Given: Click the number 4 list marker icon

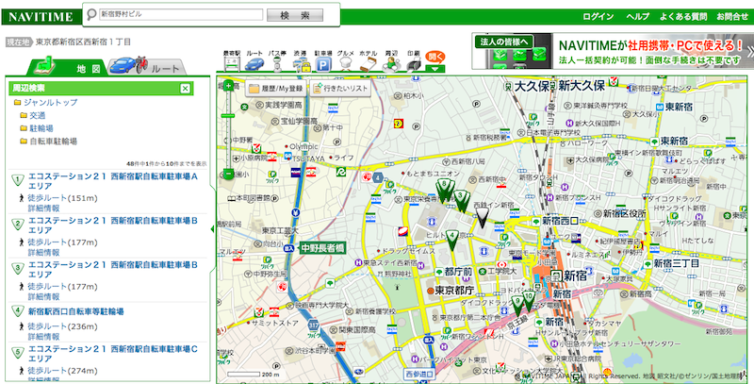Looking at the screenshot, I should pos(18,310).
